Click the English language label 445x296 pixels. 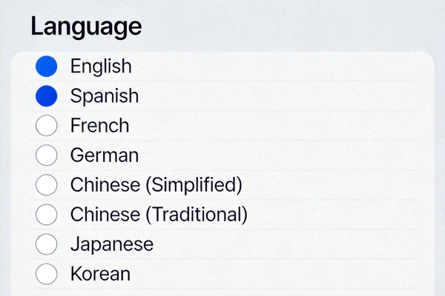[x=101, y=67]
